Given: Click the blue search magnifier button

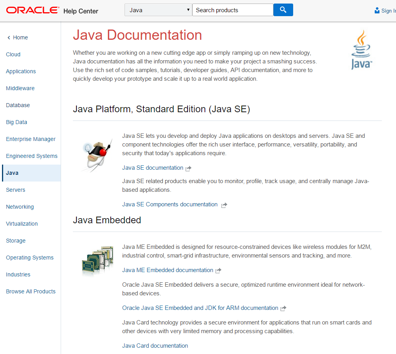Looking at the screenshot, I should [283, 10].
